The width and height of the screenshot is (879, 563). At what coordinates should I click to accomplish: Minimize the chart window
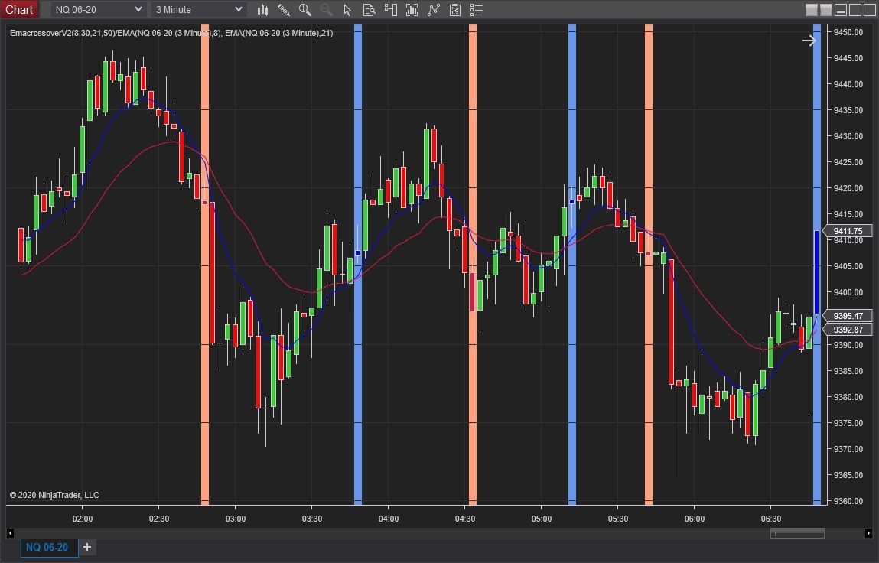pyautogui.click(x=840, y=9)
